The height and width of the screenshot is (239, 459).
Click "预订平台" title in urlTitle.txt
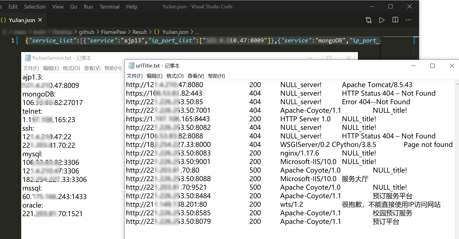(x=386, y=221)
